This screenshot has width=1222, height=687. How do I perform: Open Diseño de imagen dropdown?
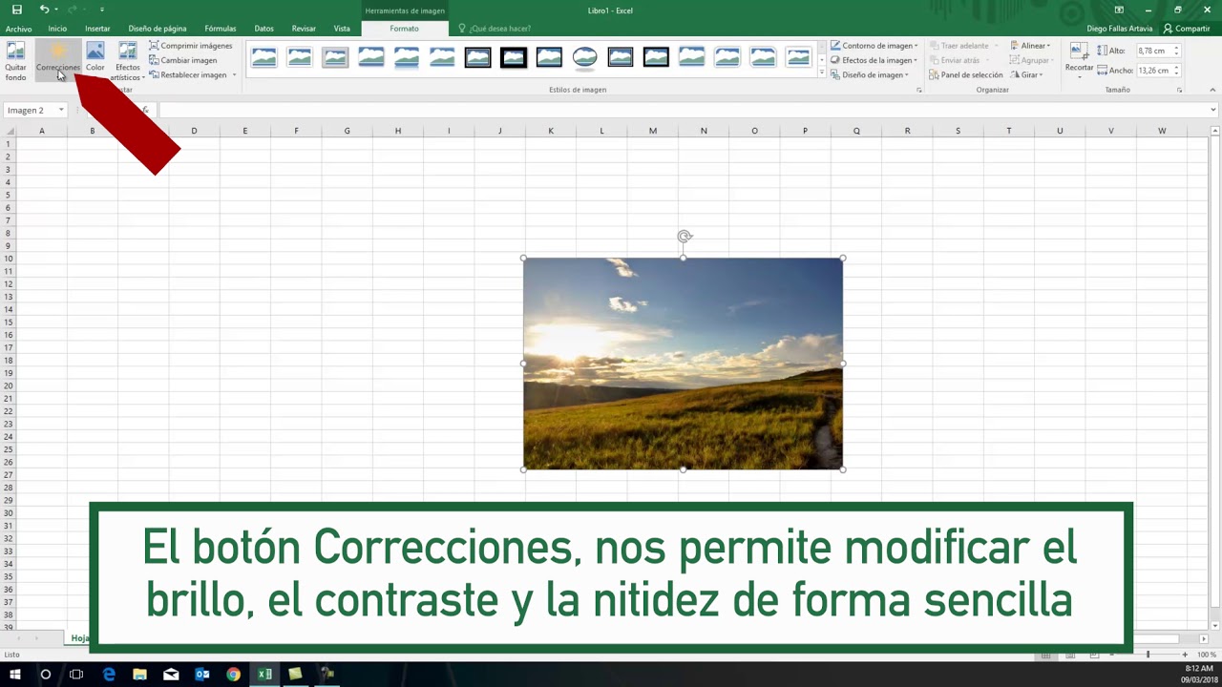(870, 74)
